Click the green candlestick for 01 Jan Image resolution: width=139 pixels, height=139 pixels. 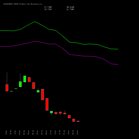20,84
